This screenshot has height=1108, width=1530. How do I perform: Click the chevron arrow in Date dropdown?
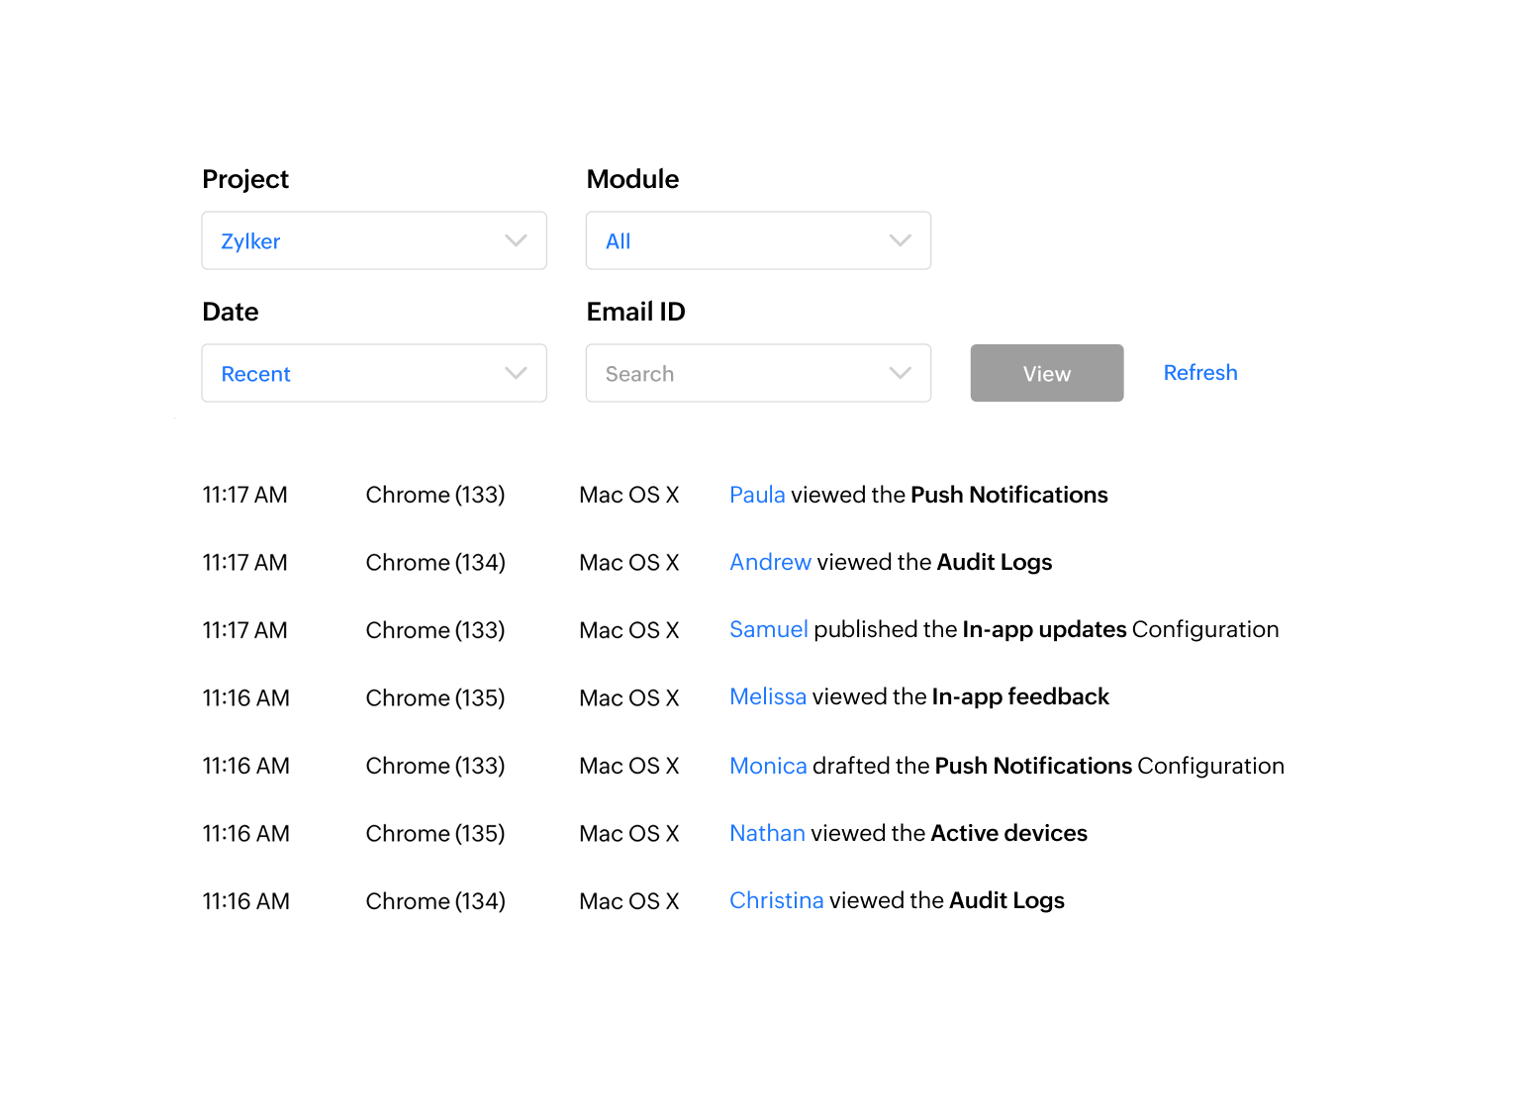pos(516,373)
